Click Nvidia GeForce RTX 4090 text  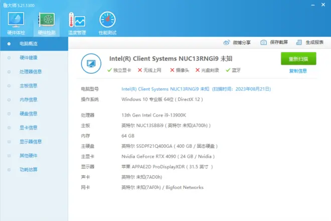[x=148, y=157]
